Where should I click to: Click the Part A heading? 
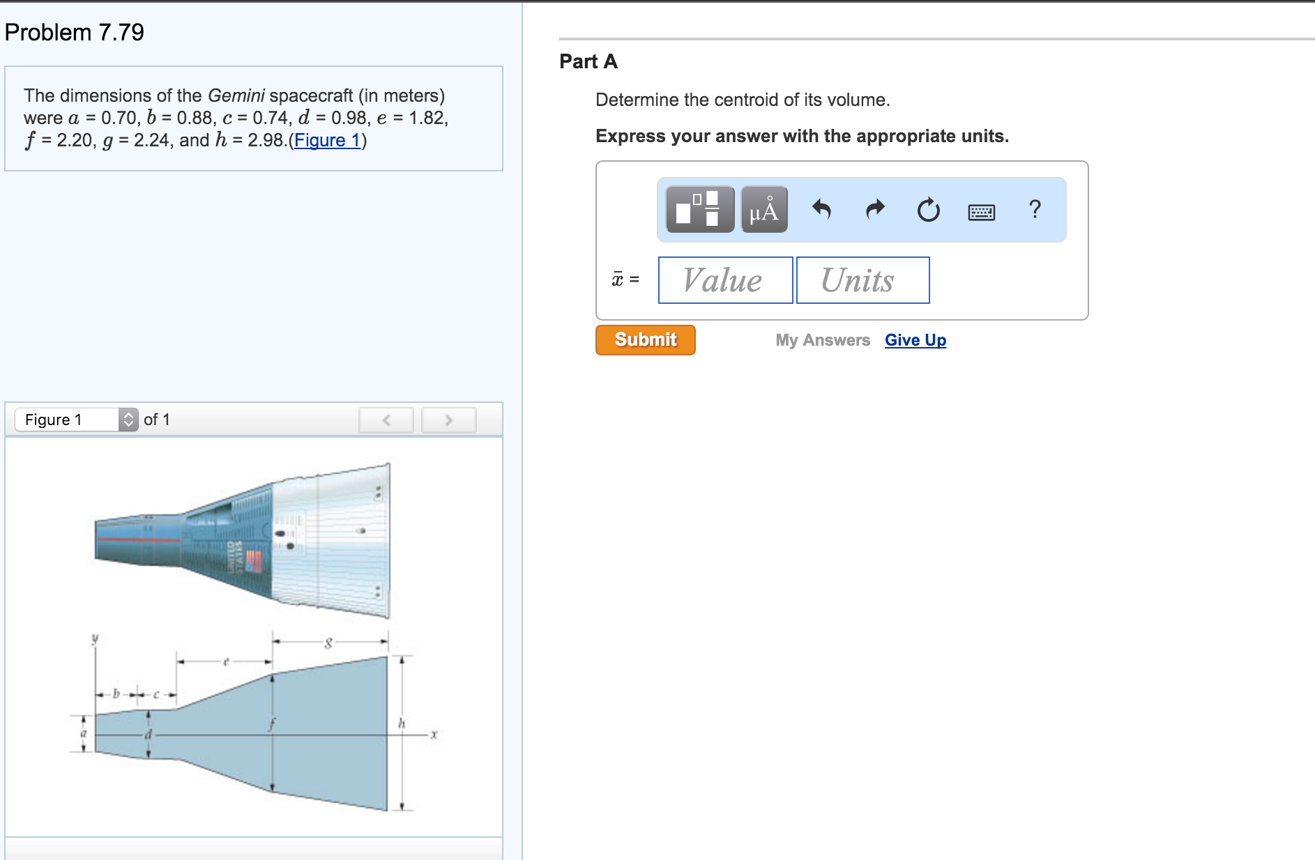pos(588,61)
